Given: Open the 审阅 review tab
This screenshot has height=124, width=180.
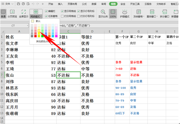Looking at the screenshot, I should coord(104,4).
